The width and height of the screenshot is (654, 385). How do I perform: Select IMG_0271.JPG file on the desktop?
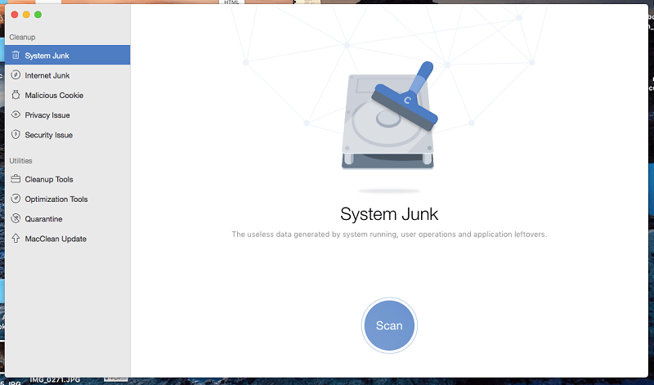click(55, 380)
